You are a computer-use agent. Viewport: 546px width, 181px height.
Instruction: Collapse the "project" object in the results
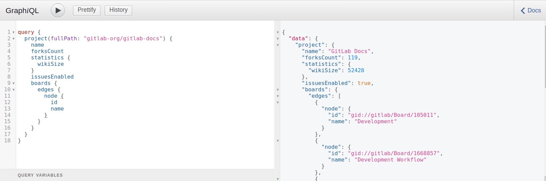(278, 45)
